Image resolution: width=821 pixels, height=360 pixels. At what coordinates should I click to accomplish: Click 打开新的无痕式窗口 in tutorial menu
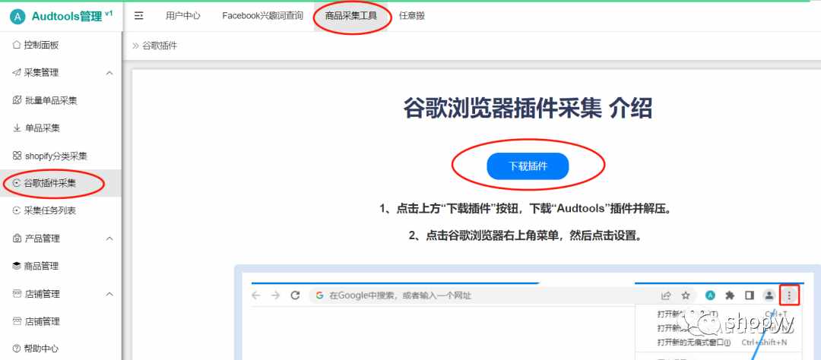(x=693, y=343)
